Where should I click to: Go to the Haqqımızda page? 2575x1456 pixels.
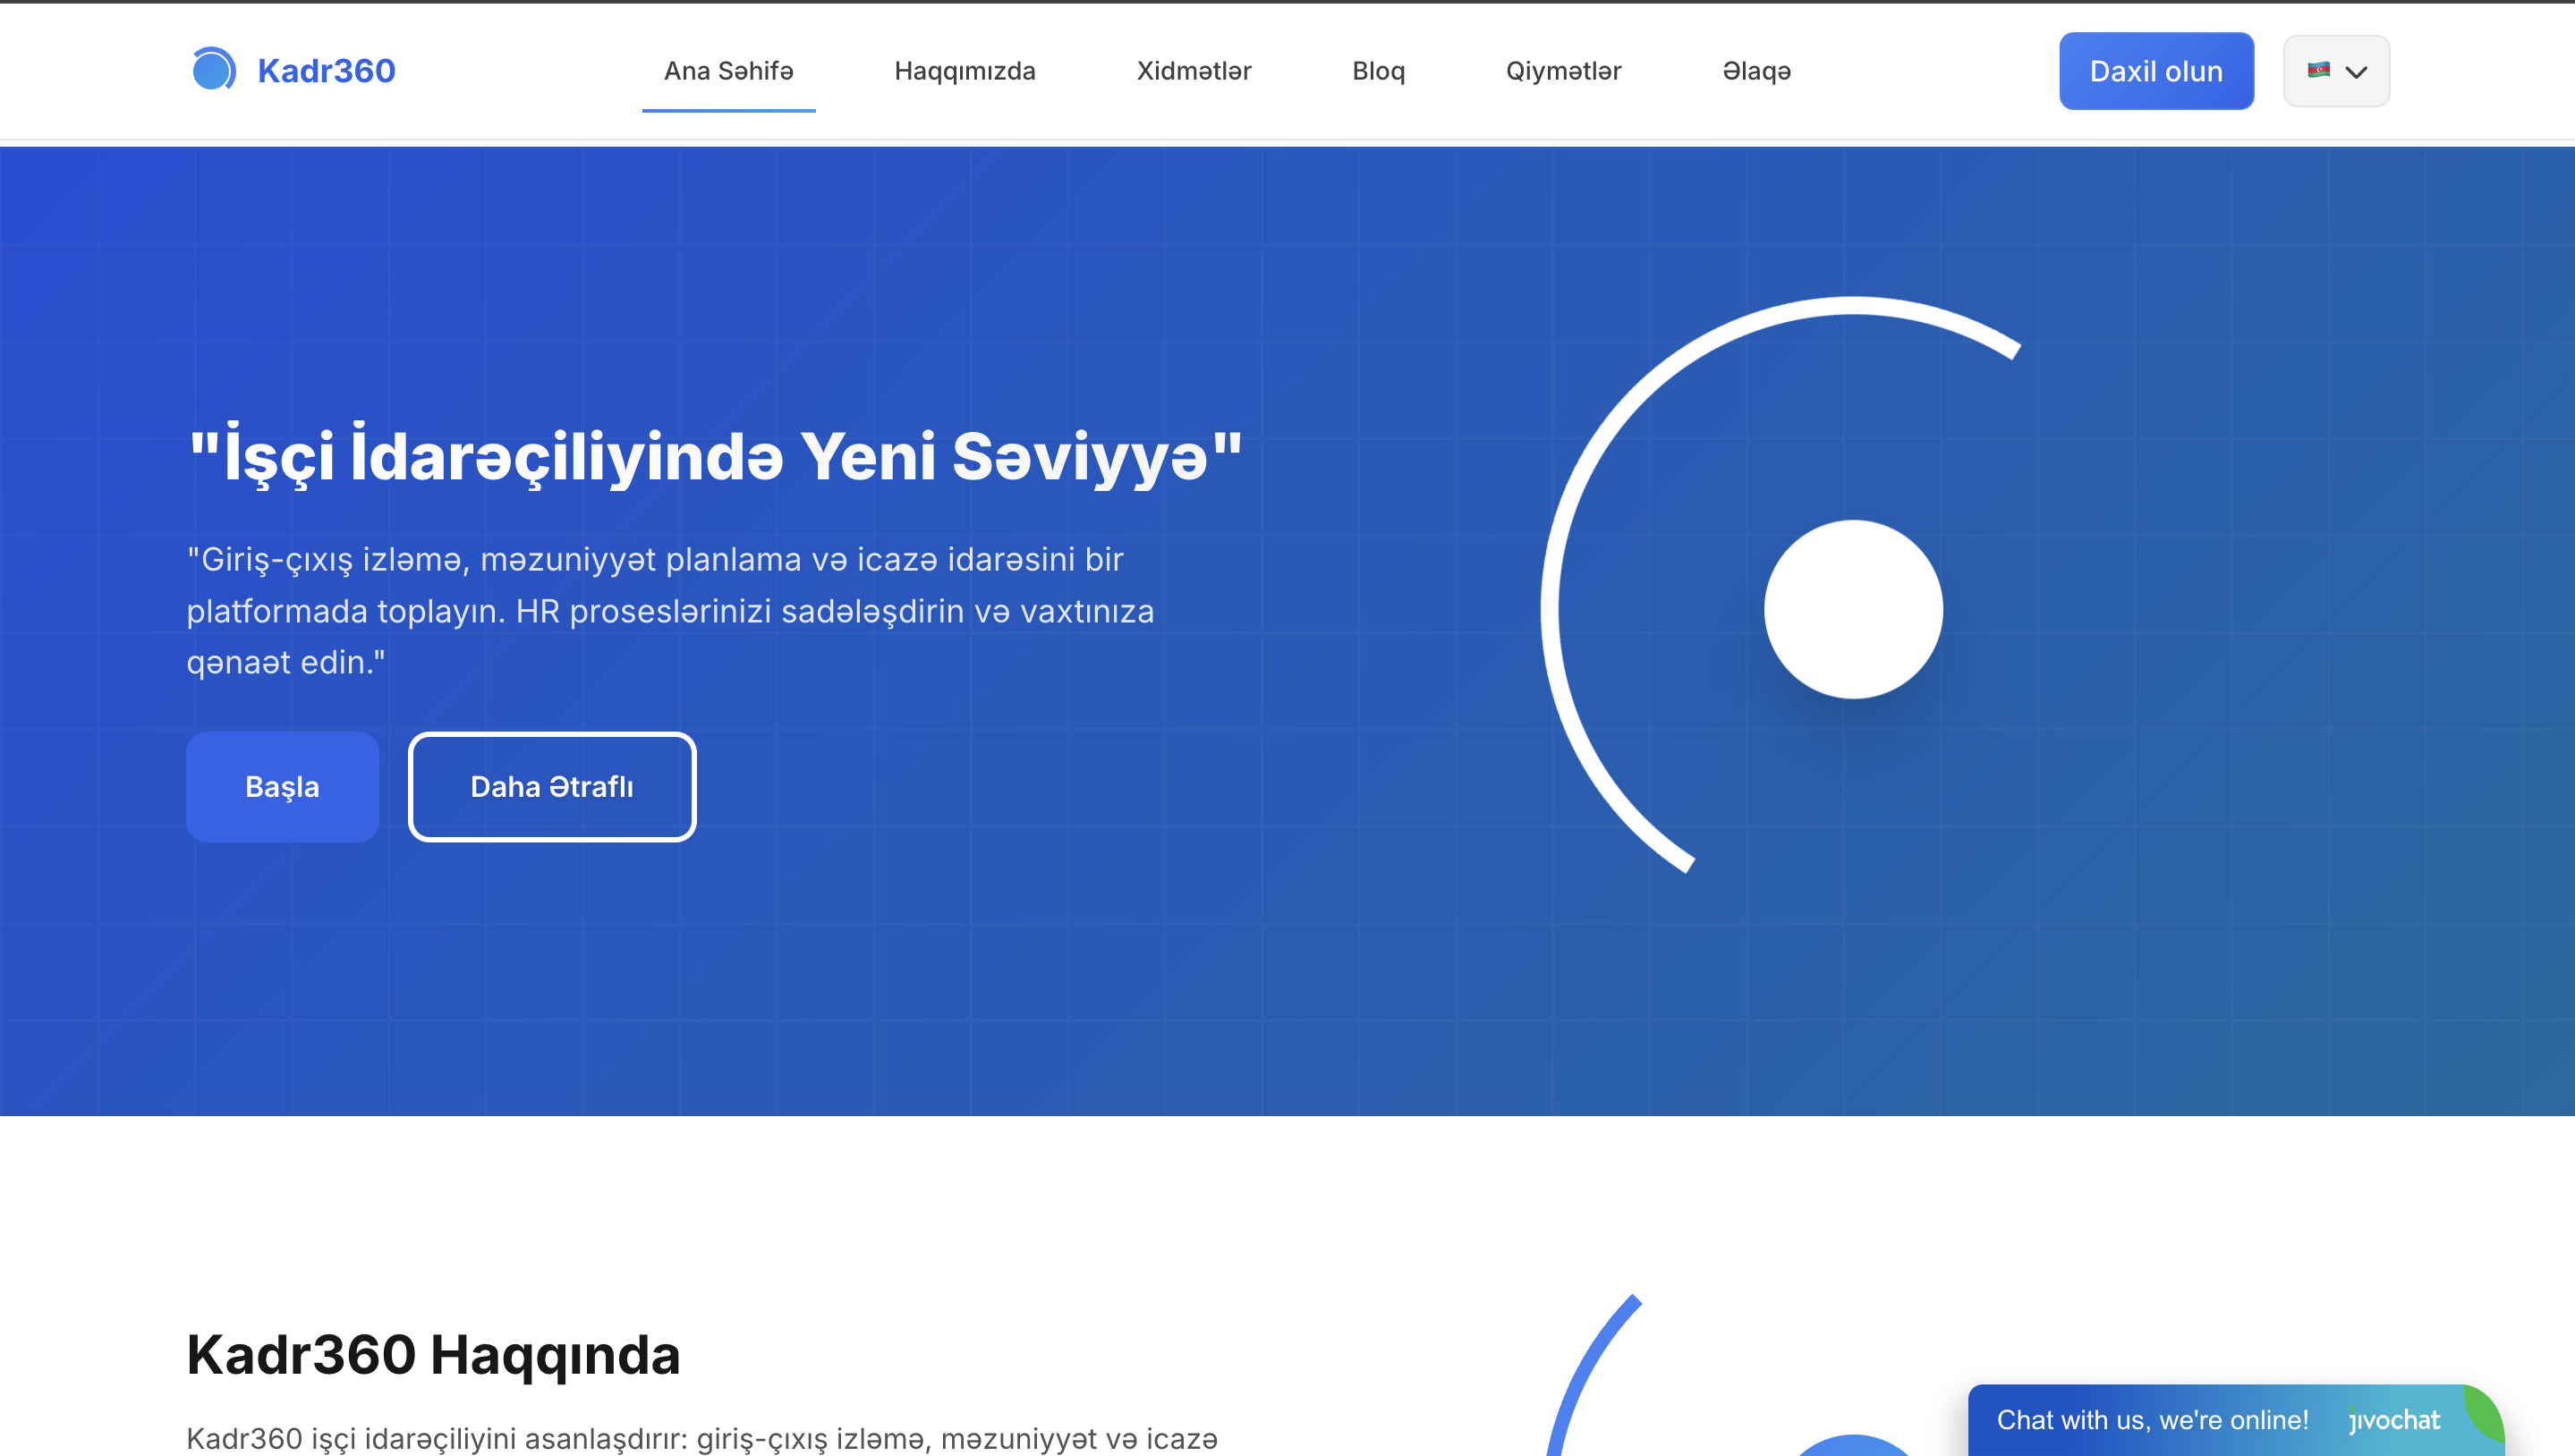[965, 71]
